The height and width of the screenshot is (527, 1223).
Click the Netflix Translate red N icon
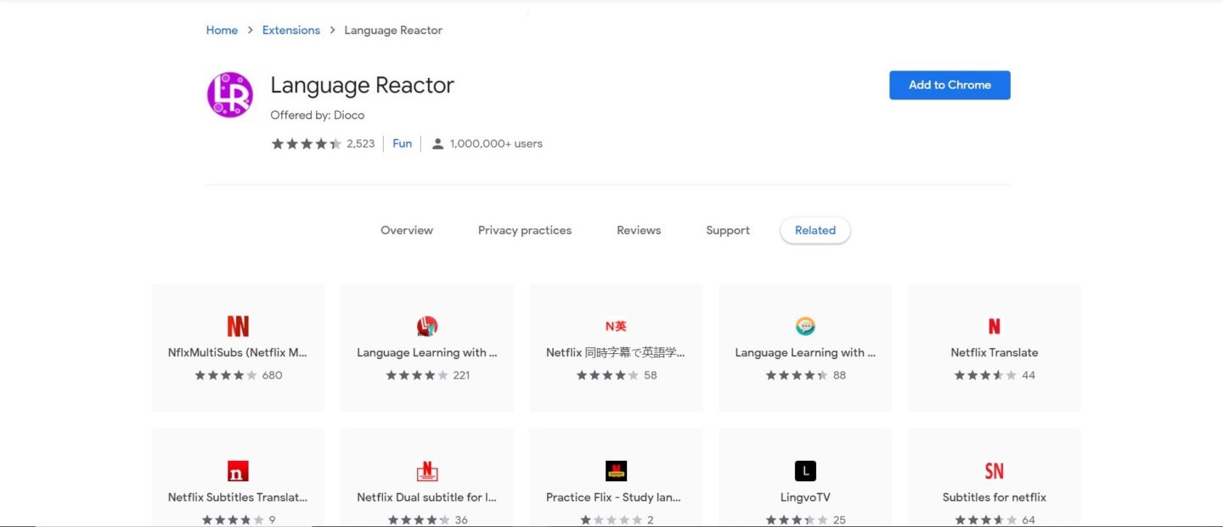click(994, 325)
